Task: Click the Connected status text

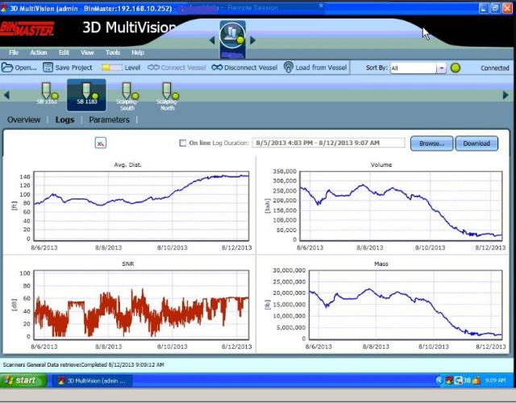Action: tap(494, 68)
